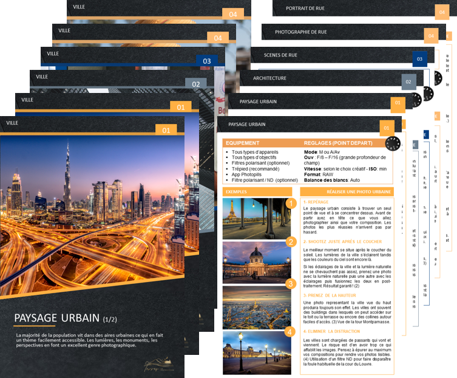Click the cover paragraph starting 'La majorité de la population'

89,340
